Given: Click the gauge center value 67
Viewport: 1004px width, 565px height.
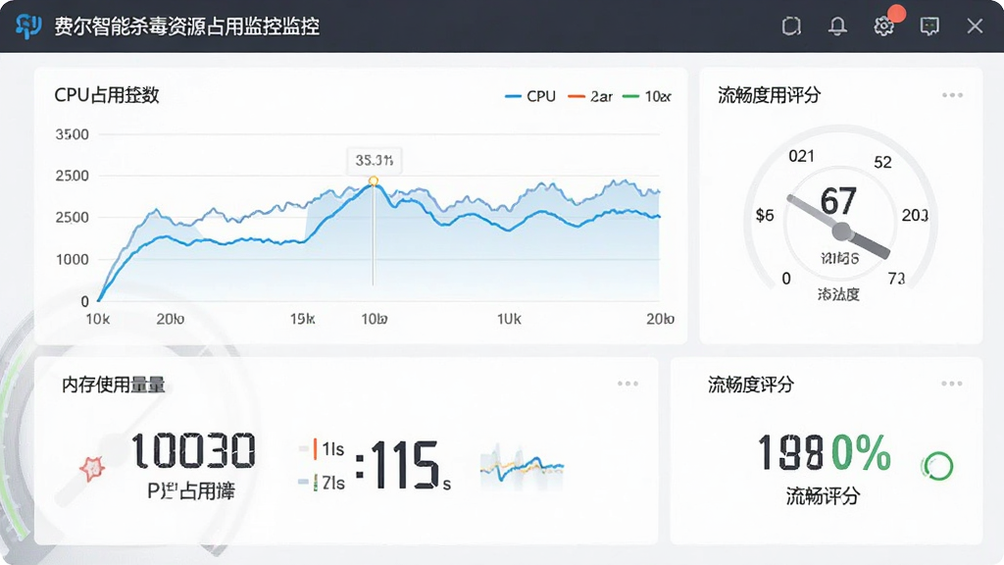Looking at the screenshot, I should 838,201.
